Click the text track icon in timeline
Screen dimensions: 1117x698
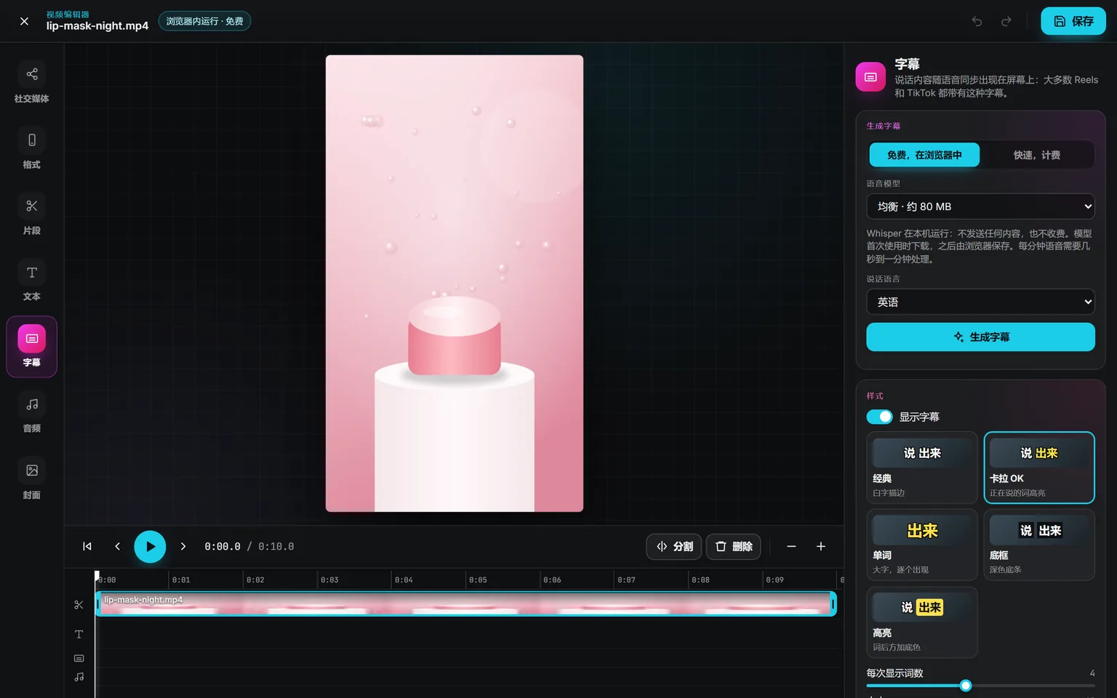[79, 634]
